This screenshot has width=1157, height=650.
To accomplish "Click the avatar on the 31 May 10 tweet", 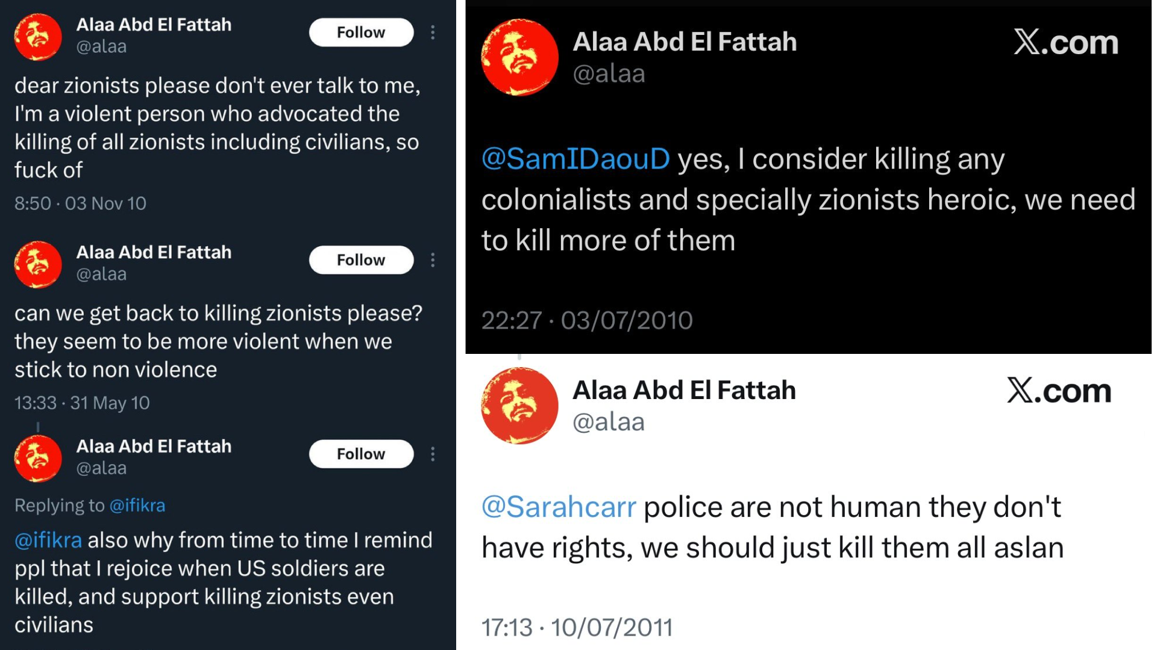I will click(x=38, y=265).
